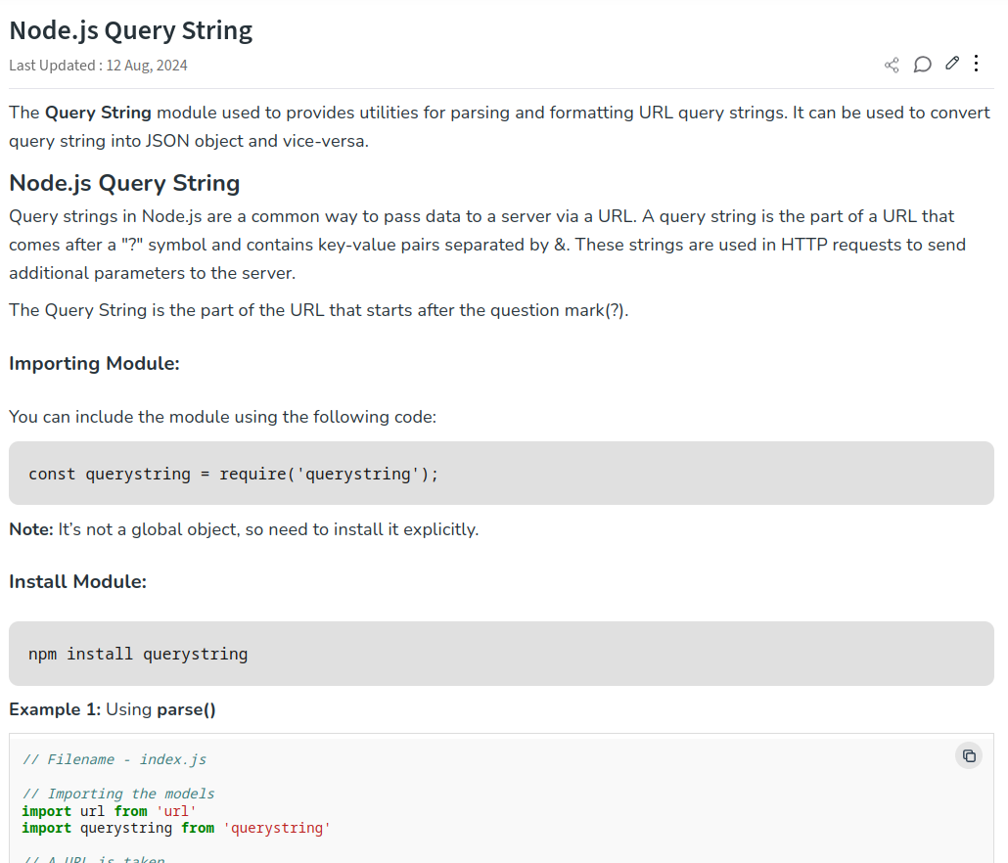Click the bold Note: label
Viewport: 1008px width, 863px height.
coord(30,529)
